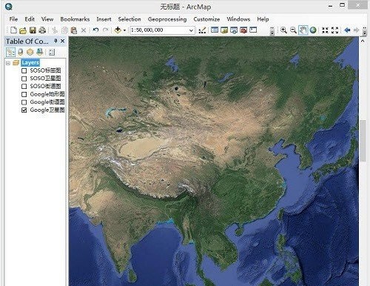Enable the SOSO卫星图 layer checkbox
The width and height of the screenshot is (370, 286).
[x=24, y=79]
